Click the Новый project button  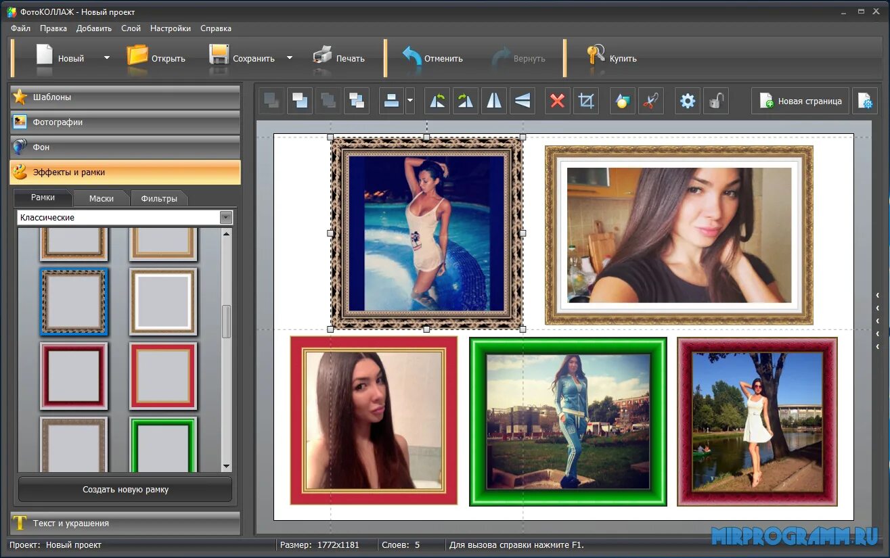click(60, 58)
